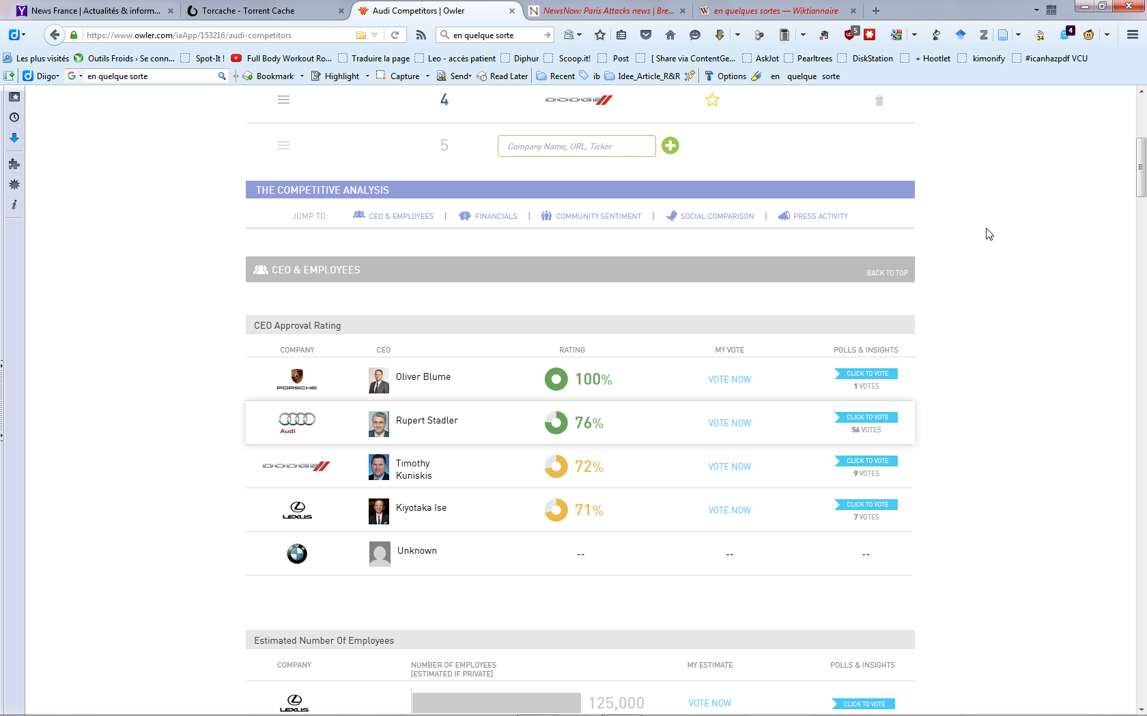Click the info 'i' sidebar icon
Viewport: 1147px width, 716px height.
[x=14, y=205]
